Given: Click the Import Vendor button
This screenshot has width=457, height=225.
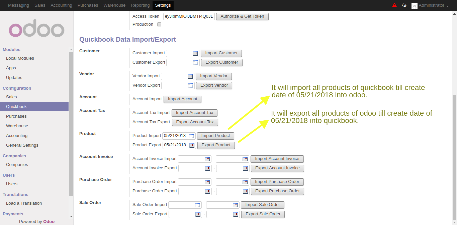Looking at the screenshot, I should pos(214,76).
